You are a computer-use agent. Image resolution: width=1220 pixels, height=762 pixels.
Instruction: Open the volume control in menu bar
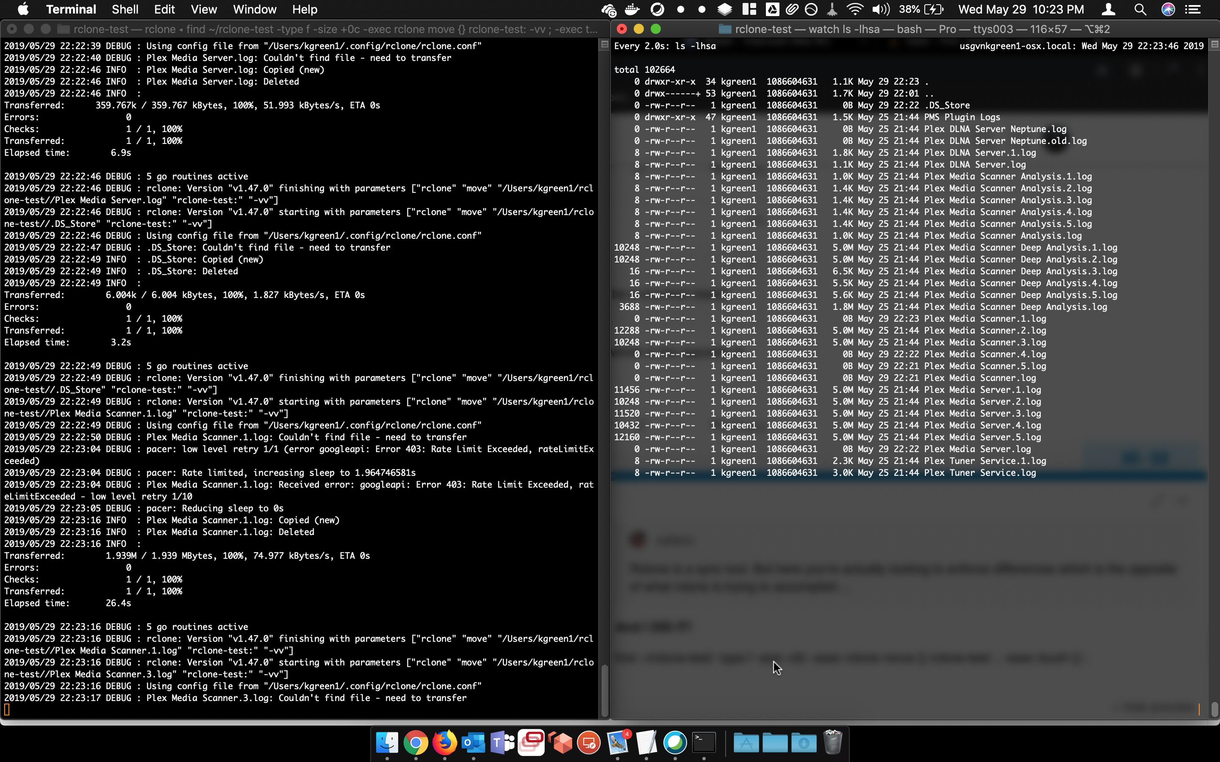click(881, 9)
